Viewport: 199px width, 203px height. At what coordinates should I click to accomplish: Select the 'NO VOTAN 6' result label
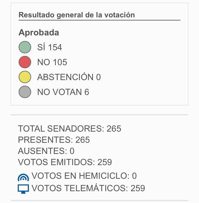pyautogui.click(x=63, y=92)
